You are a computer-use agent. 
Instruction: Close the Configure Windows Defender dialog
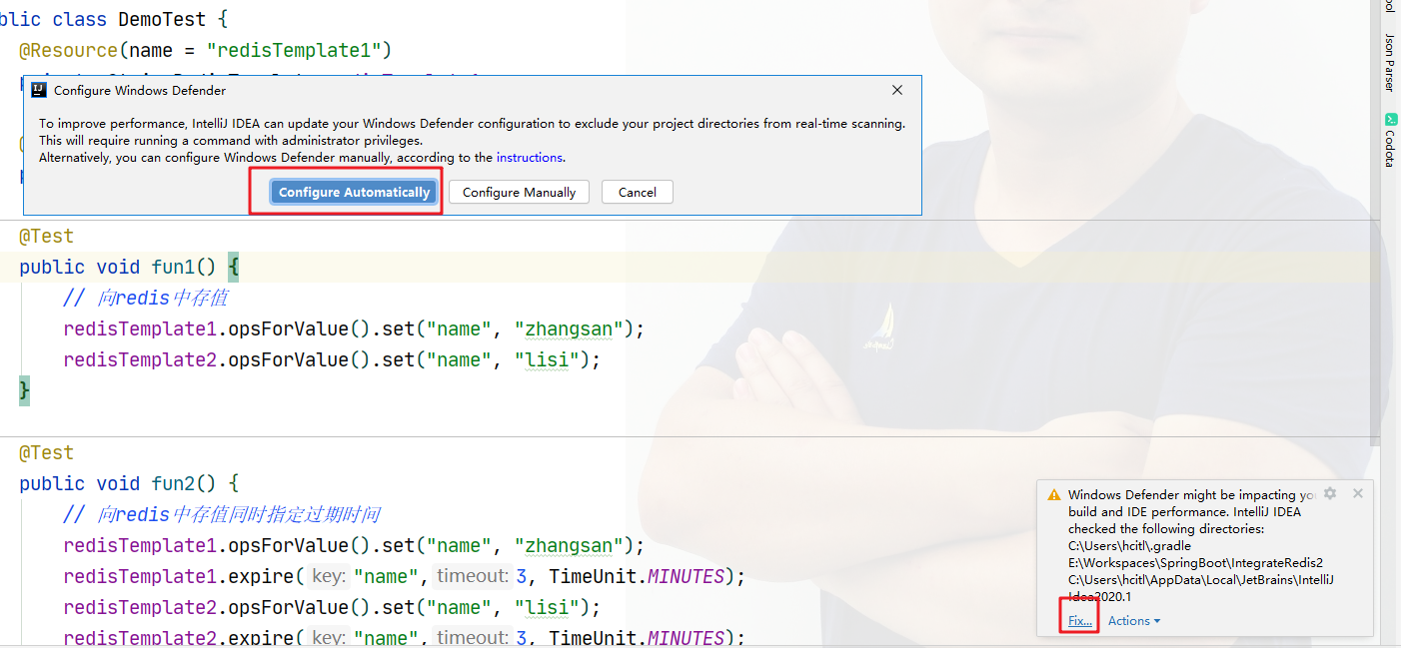(x=897, y=90)
